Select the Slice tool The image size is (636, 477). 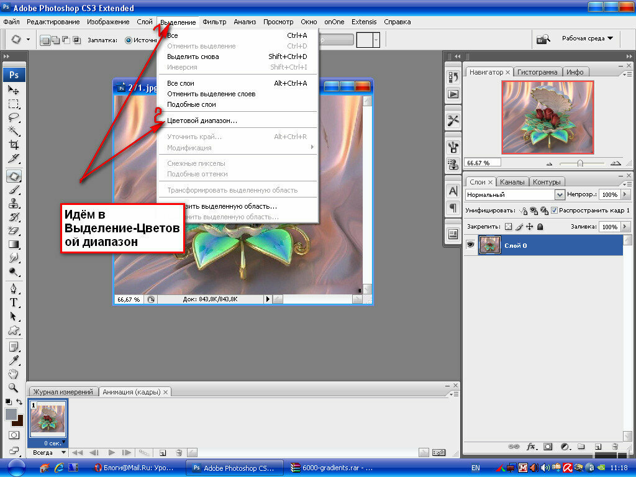point(14,158)
